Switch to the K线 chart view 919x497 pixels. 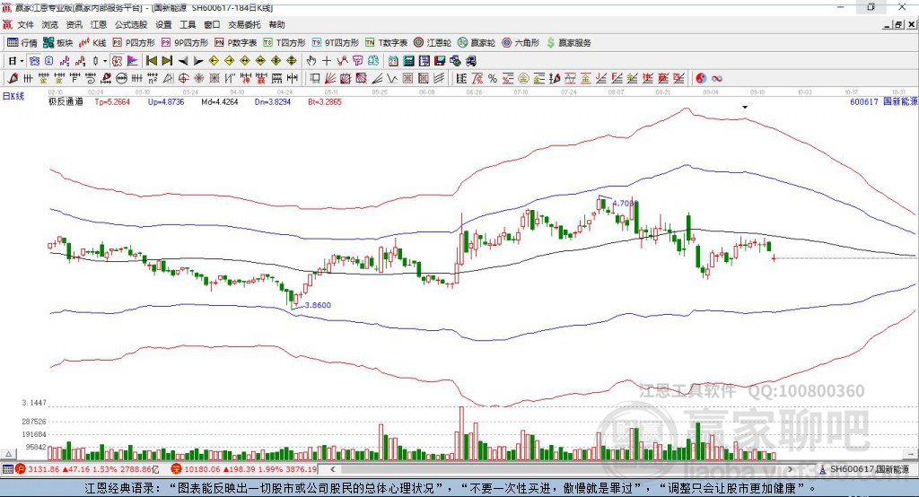(92, 43)
